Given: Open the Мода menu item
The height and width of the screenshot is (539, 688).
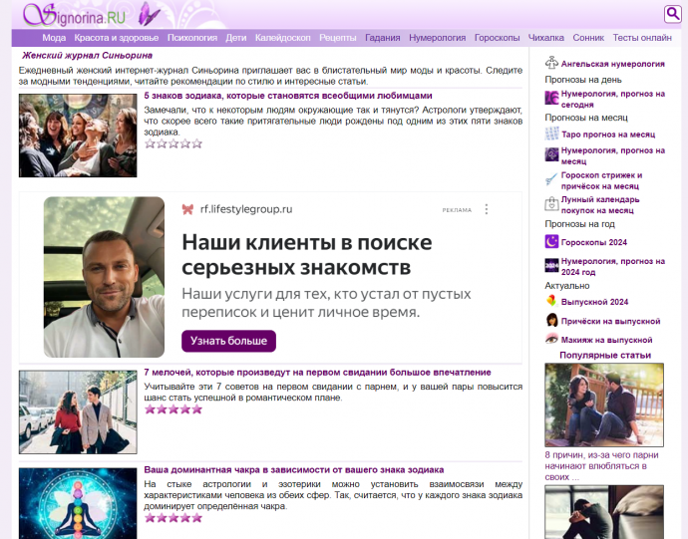Looking at the screenshot, I should 54,38.
